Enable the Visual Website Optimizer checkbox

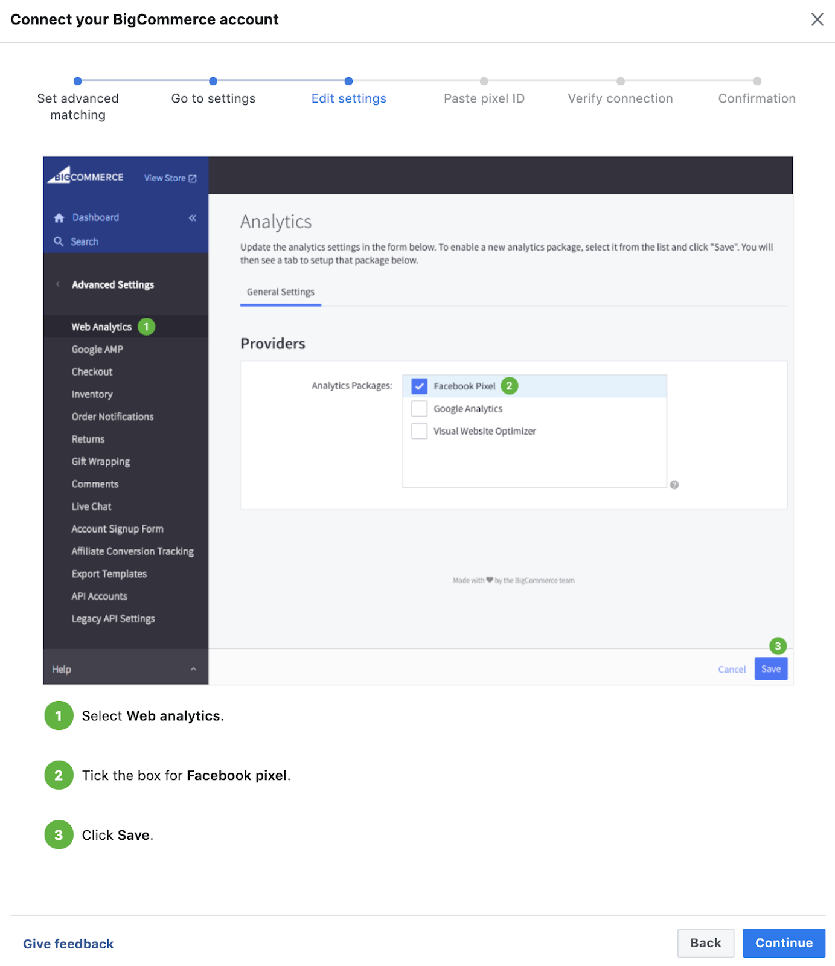[x=419, y=431]
